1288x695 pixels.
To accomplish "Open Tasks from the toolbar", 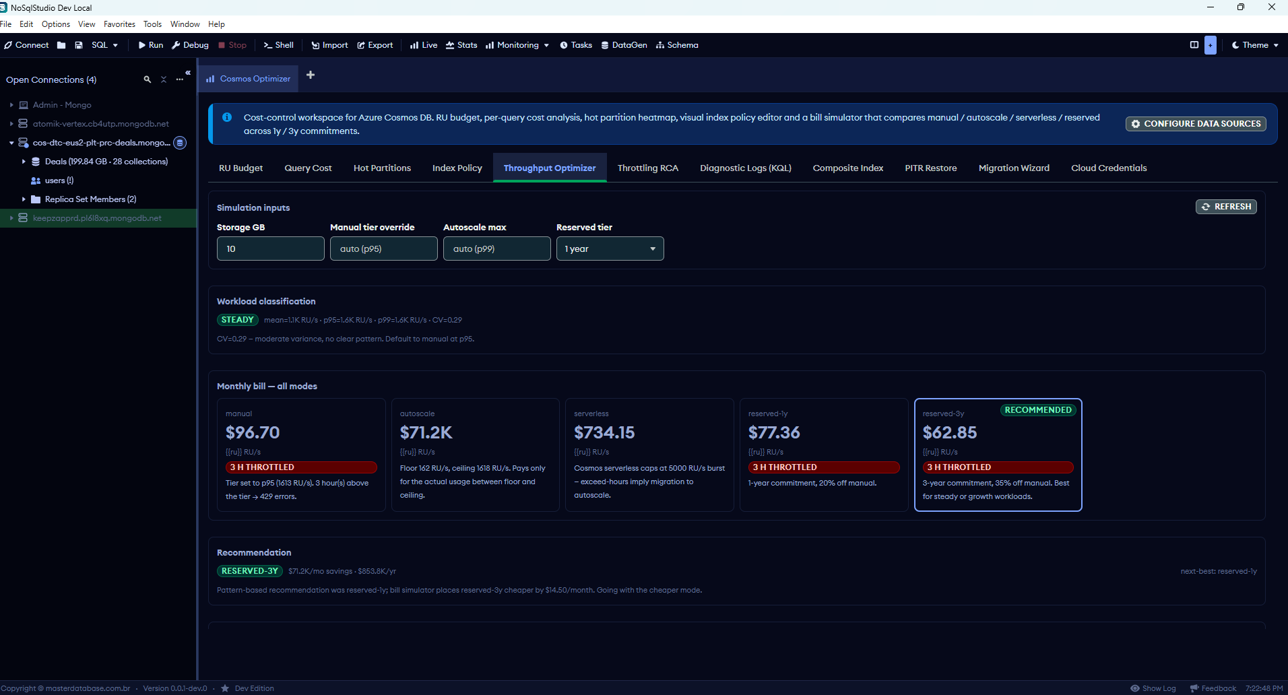I will tap(576, 45).
